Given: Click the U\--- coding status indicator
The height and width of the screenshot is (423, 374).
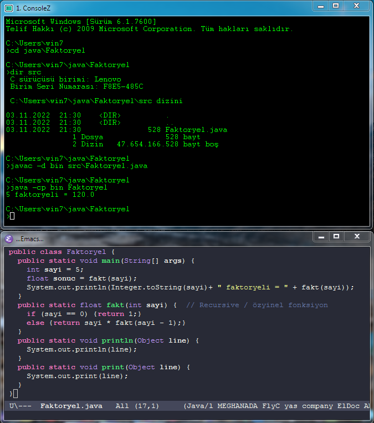Looking at the screenshot, I should point(20,406).
